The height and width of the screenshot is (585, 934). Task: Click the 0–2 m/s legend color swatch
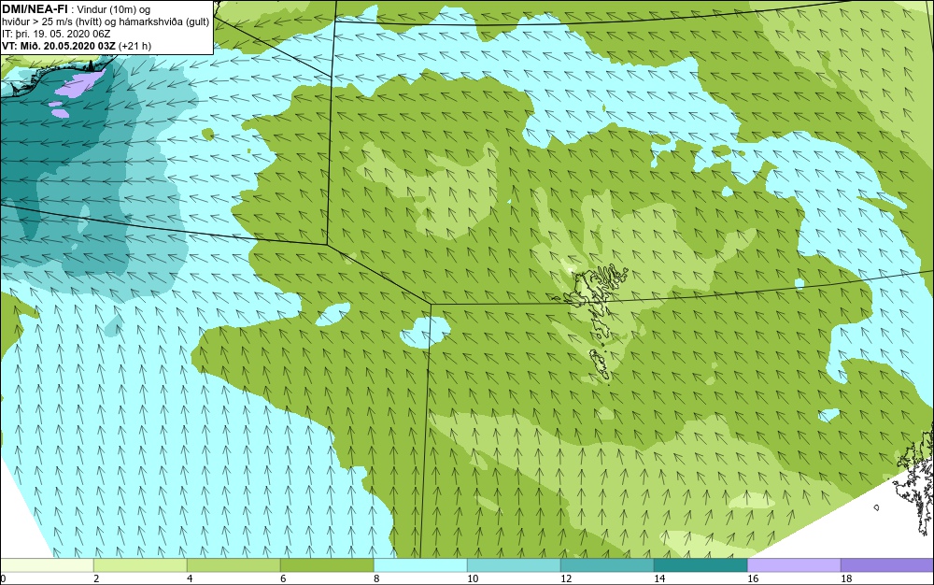point(47,565)
